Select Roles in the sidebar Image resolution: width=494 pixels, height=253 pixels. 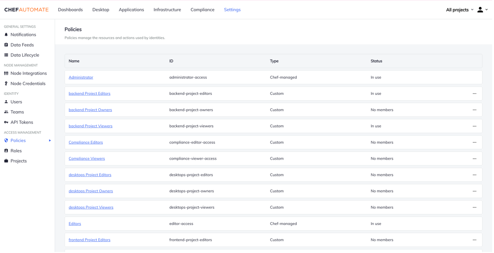pos(16,151)
